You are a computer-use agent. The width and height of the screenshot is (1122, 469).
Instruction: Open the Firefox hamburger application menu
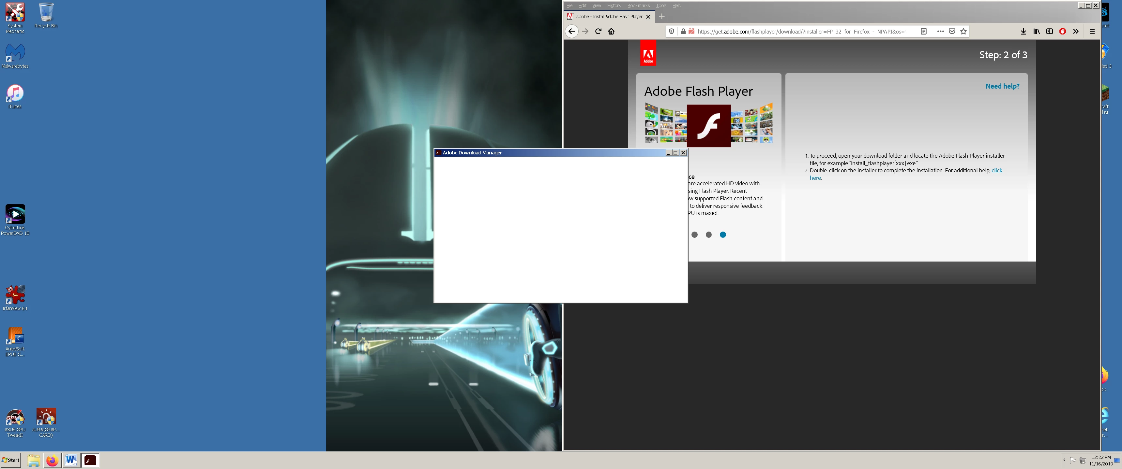pyautogui.click(x=1092, y=31)
